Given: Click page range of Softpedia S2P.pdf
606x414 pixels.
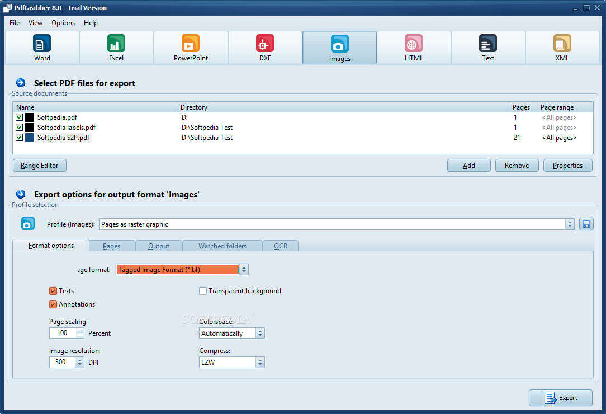Looking at the screenshot, I should pyautogui.click(x=559, y=138).
